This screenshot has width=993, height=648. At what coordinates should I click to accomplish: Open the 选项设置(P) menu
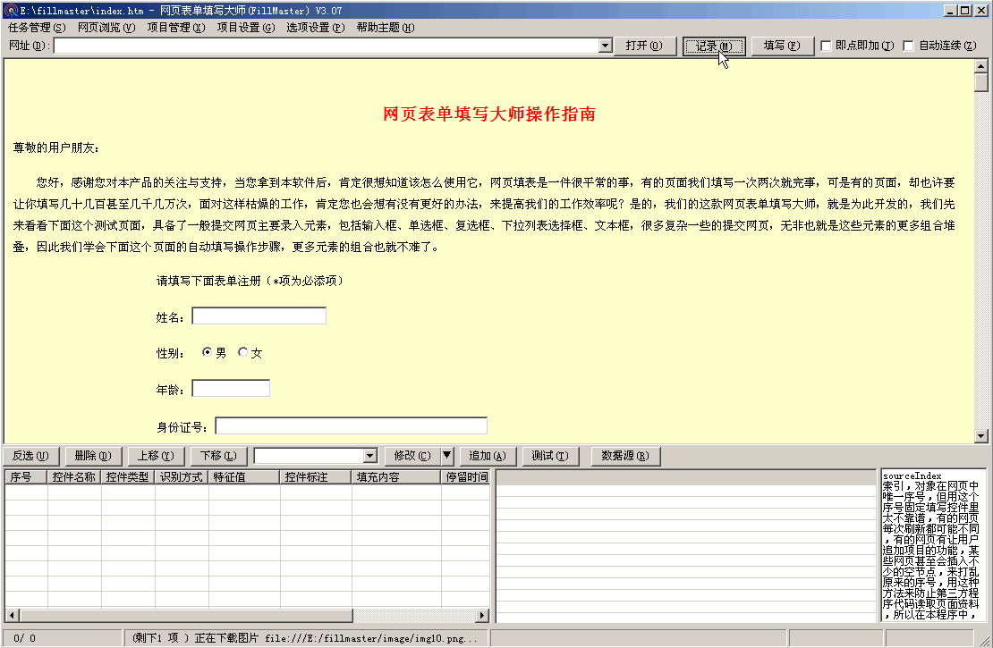click(316, 28)
